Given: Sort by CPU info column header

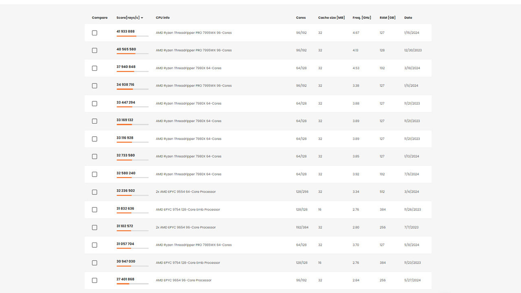Looking at the screenshot, I should click(163, 18).
